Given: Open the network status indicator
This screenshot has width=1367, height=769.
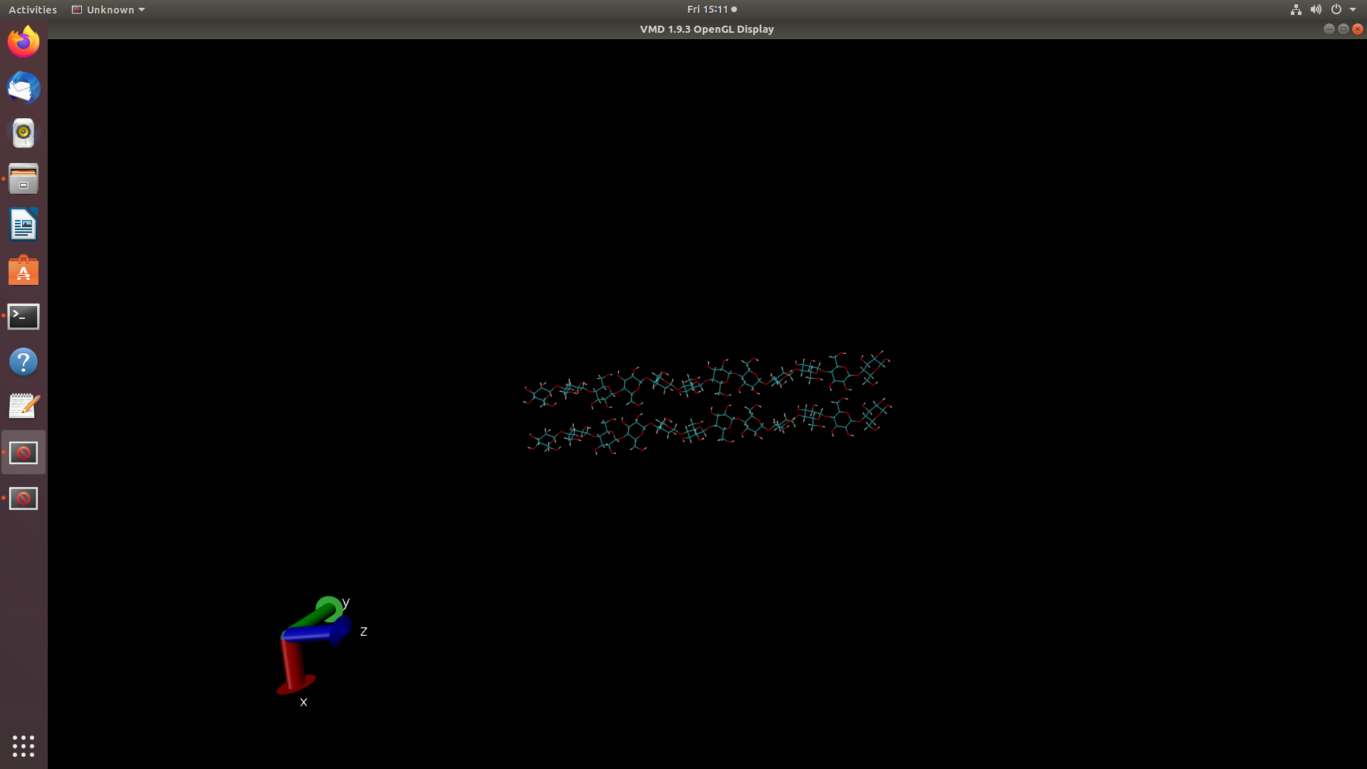Looking at the screenshot, I should pyautogui.click(x=1296, y=9).
